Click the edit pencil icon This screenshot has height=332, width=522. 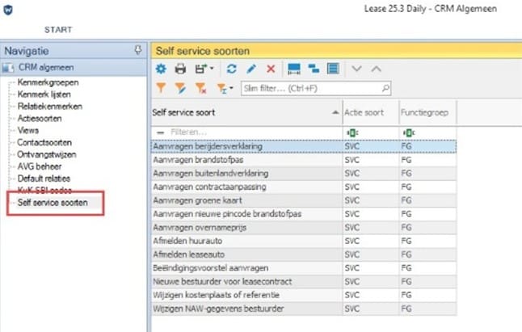(x=250, y=69)
